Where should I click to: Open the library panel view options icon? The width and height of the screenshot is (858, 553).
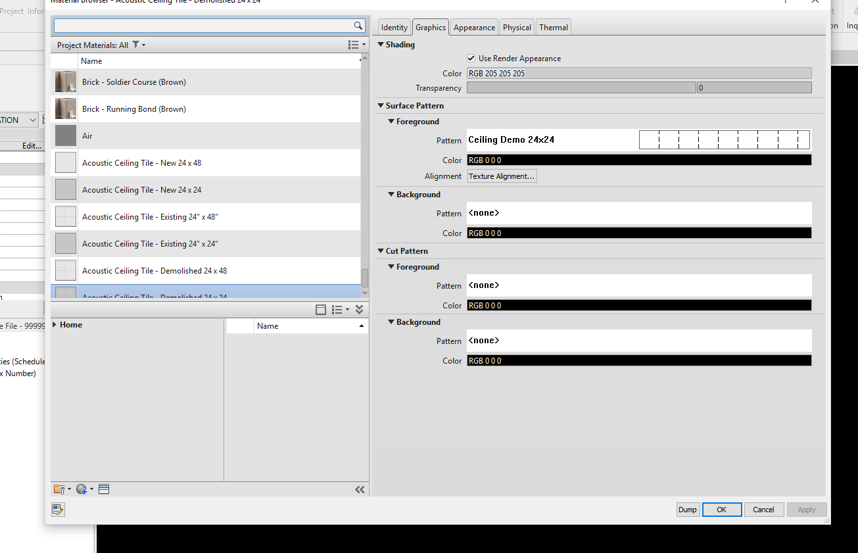click(339, 309)
